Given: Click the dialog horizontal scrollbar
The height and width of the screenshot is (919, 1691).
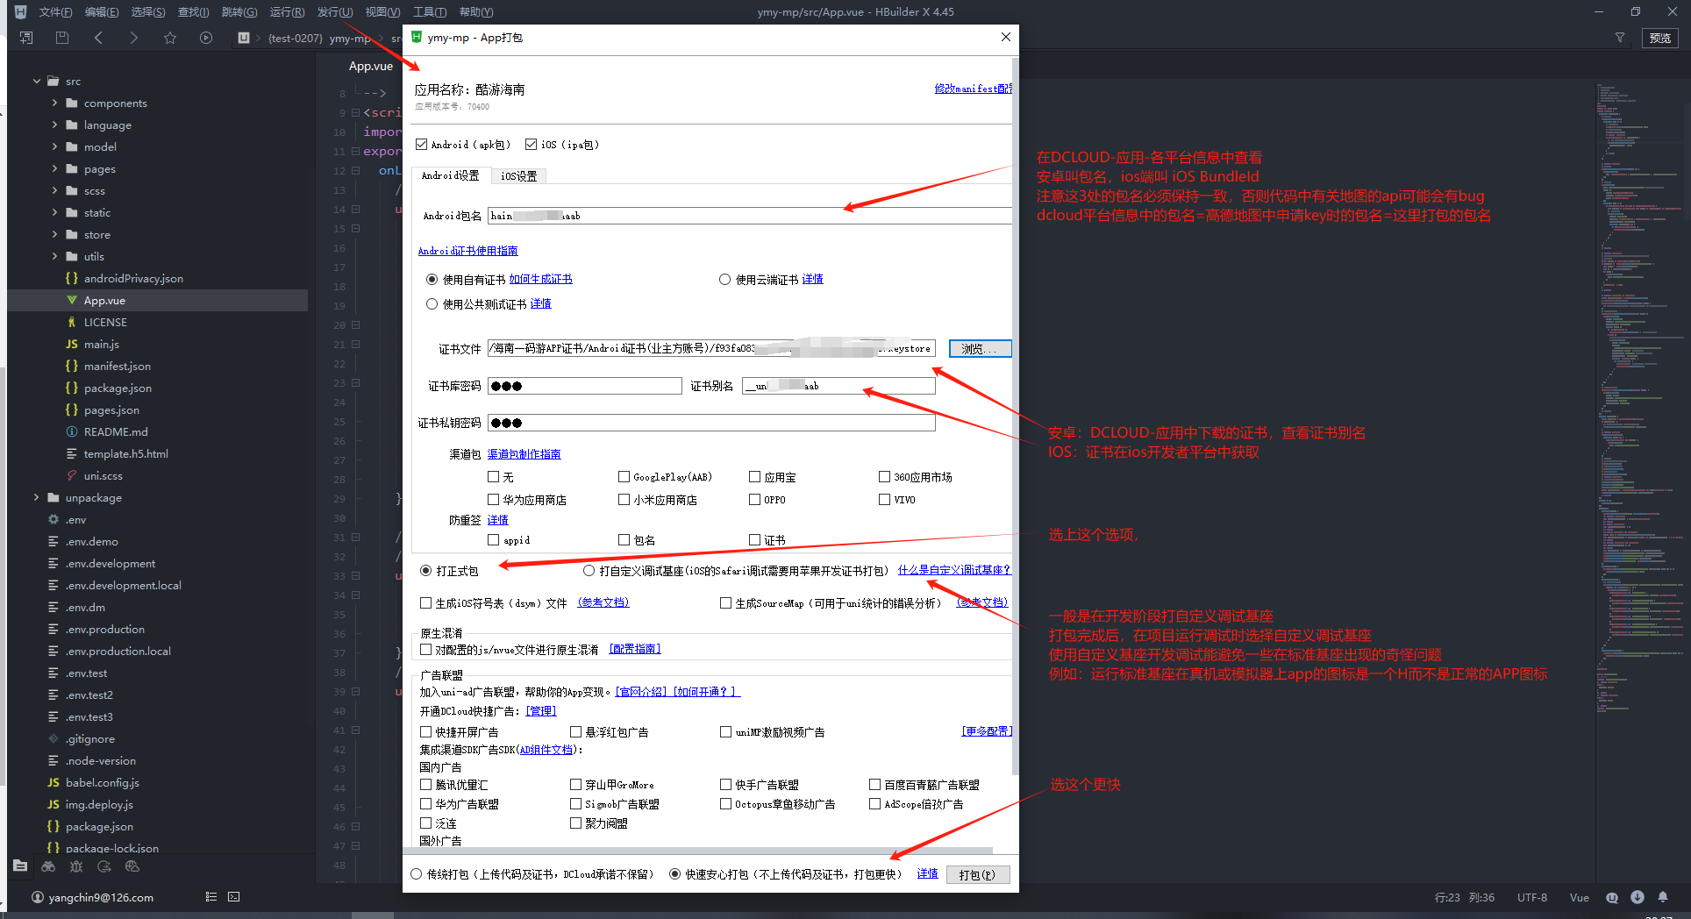Looking at the screenshot, I should point(700,851).
